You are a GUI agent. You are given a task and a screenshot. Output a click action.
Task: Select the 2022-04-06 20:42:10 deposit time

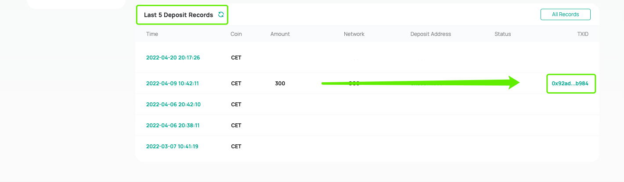[173, 105]
